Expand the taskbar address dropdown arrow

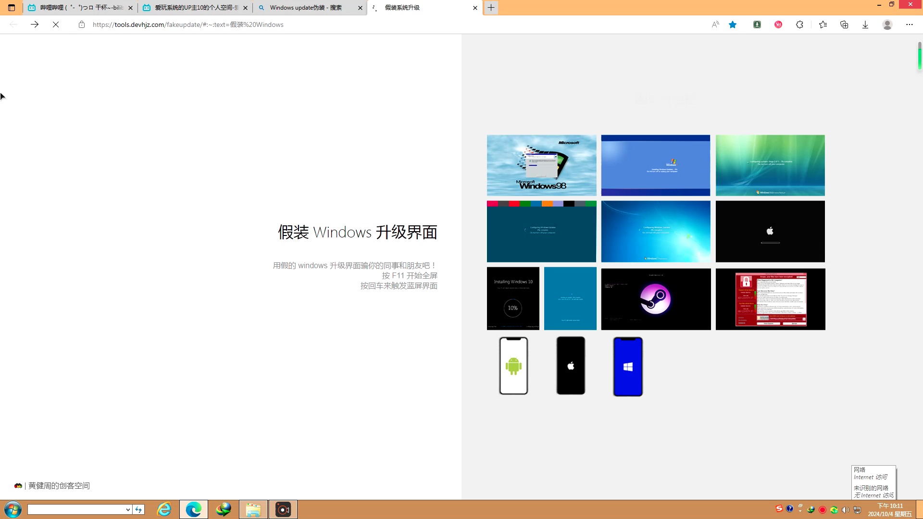128,509
